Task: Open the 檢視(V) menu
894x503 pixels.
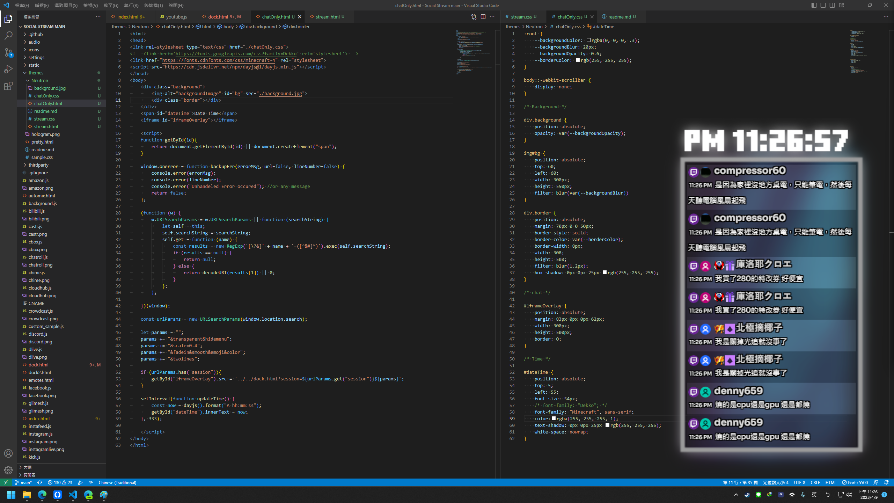Action: (90, 5)
